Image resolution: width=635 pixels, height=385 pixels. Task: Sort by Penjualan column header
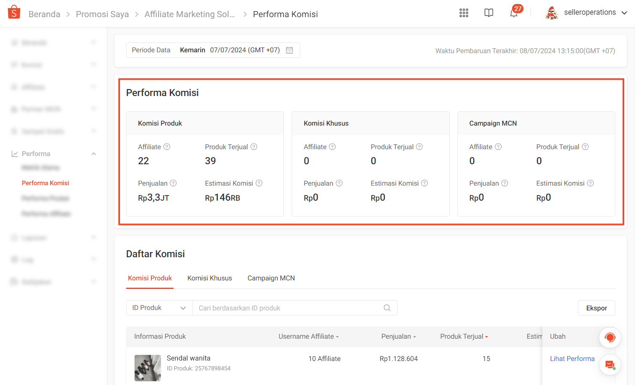click(x=399, y=337)
